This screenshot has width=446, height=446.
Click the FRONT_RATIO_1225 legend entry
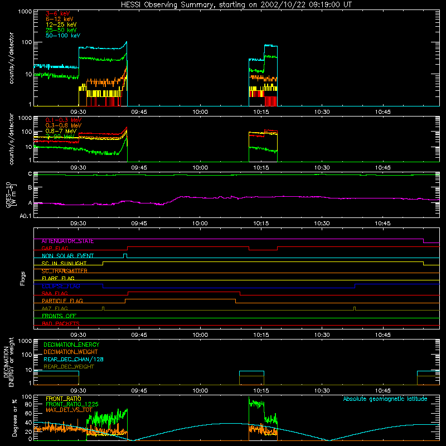[72, 404]
